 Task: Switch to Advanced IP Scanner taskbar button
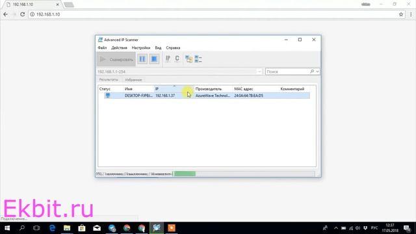[157, 228]
